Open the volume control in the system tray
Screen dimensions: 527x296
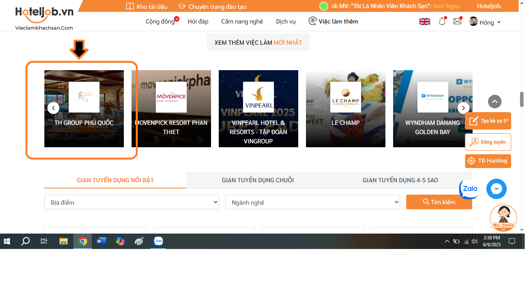[475, 241]
